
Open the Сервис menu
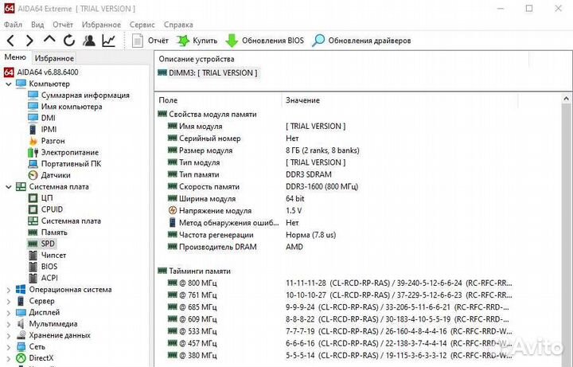(x=142, y=25)
